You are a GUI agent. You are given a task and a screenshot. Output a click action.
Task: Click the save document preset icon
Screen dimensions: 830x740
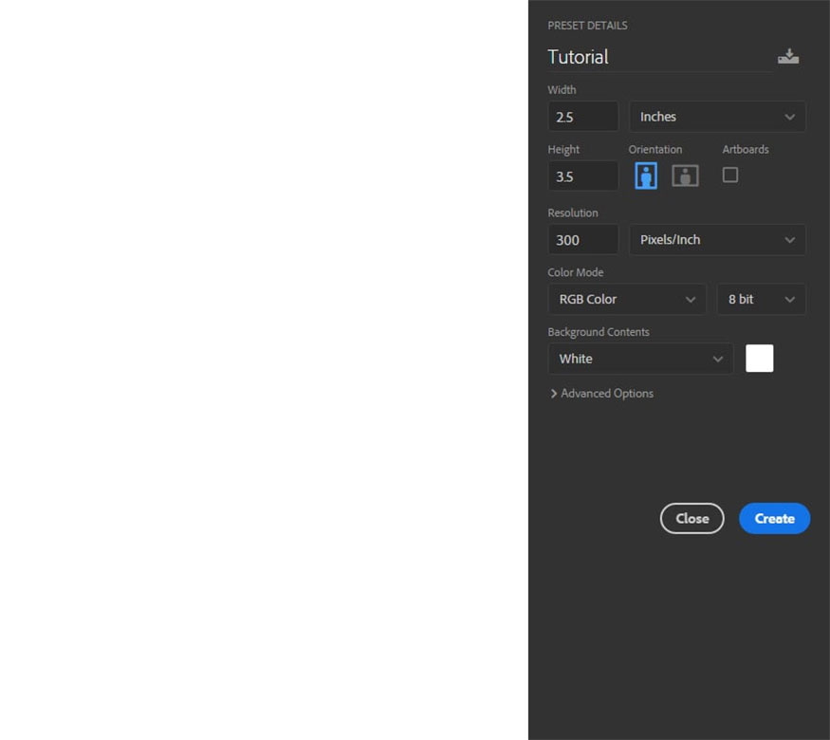tap(787, 57)
